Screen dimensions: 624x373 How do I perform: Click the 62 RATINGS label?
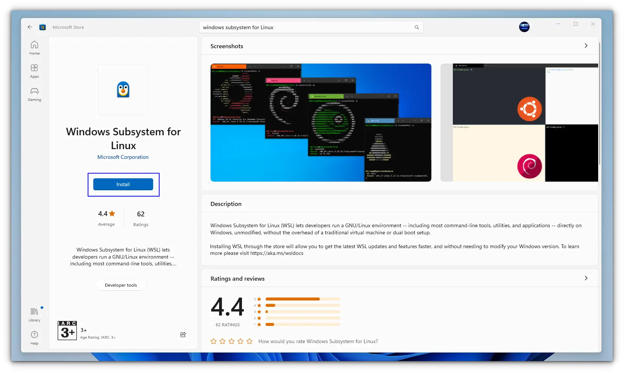[x=228, y=325]
